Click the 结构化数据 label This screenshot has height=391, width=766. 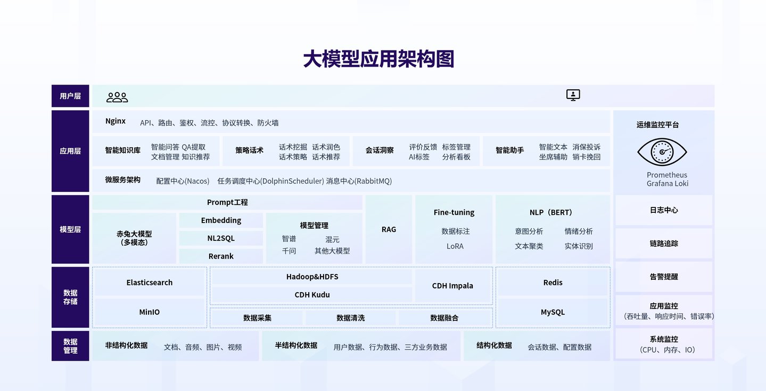tap(494, 345)
